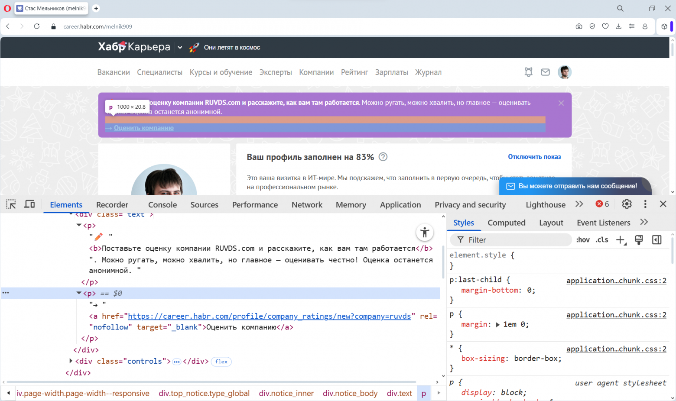Image resolution: width=676 pixels, height=401 pixels.
Task: Switch to the Console tab
Action: pyautogui.click(x=162, y=205)
